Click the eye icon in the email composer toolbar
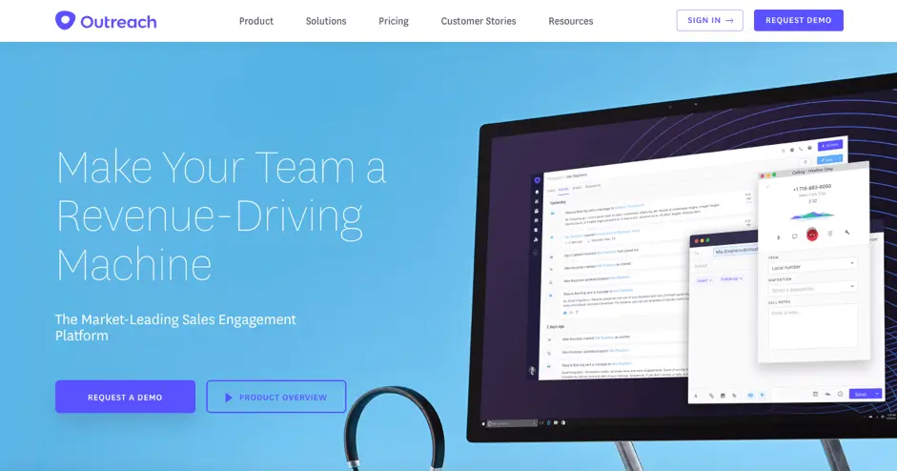The height and width of the screenshot is (471, 897). point(750,395)
